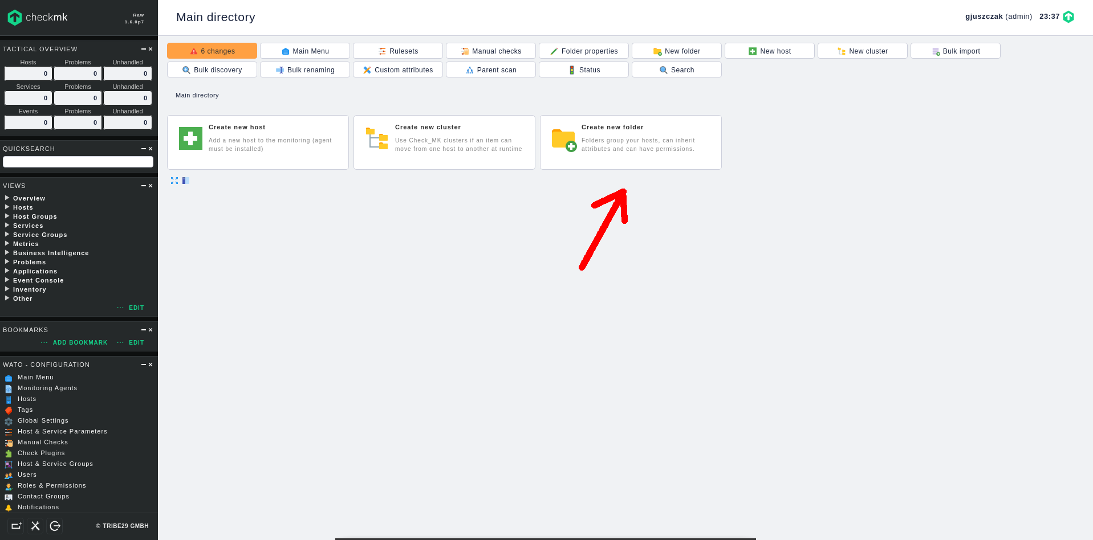Image resolution: width=1093 pixels, height=540 pixels.
Task: Click the add snapin icon in sidebar footer
Action: [x=16, y=526]
